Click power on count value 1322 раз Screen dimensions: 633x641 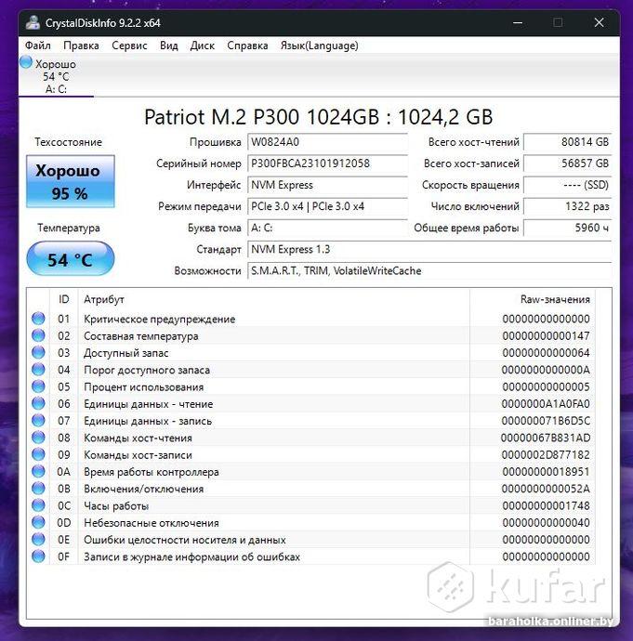click(568, 206)
